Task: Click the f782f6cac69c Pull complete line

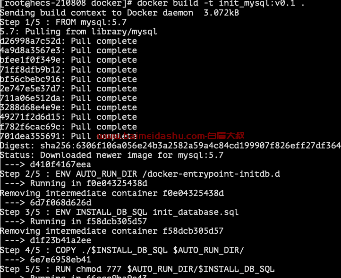Action: coord(68,127)
